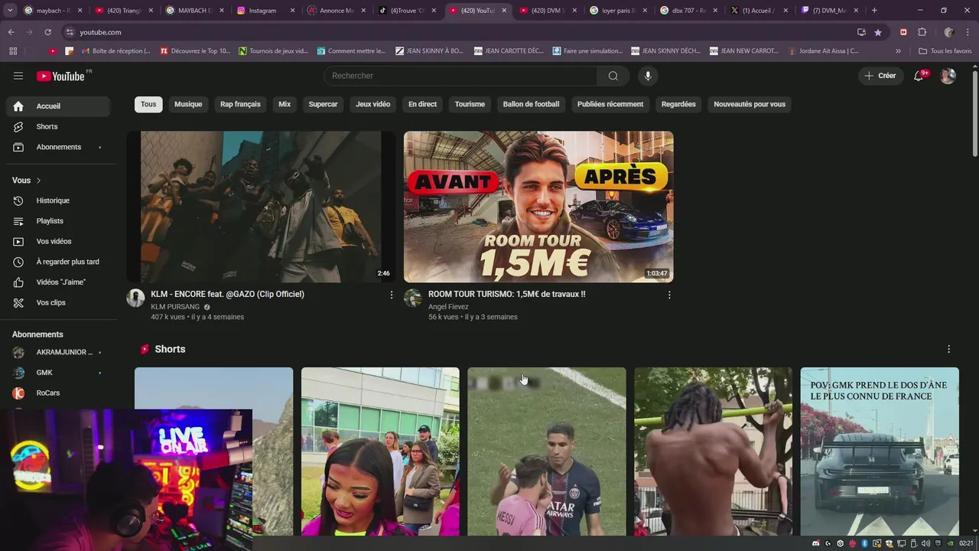Open ROOM TOUR TURISMO video title

[506, 294]
